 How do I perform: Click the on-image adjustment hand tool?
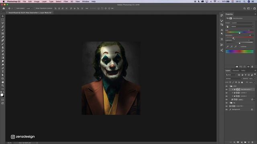(227, 26)
